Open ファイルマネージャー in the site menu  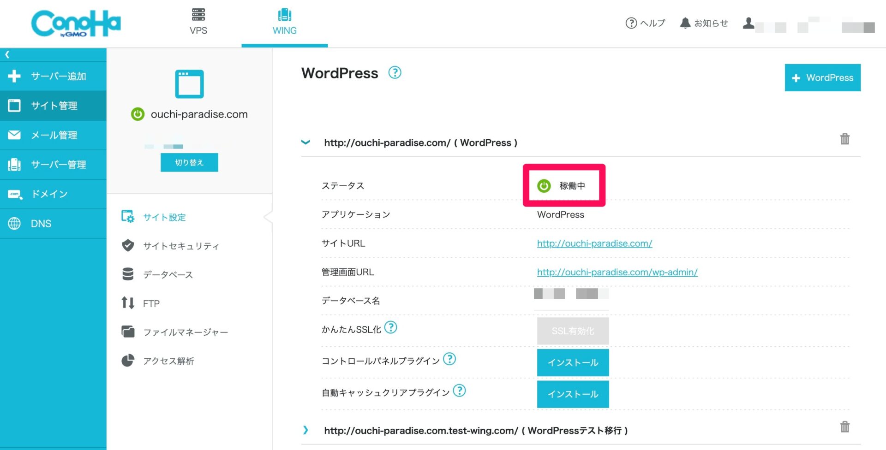tap(174, 332)
